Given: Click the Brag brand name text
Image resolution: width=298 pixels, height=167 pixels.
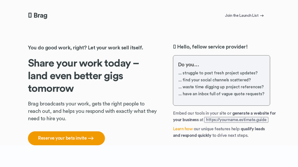Looking at the screenshot, I should tap(40, 15).
